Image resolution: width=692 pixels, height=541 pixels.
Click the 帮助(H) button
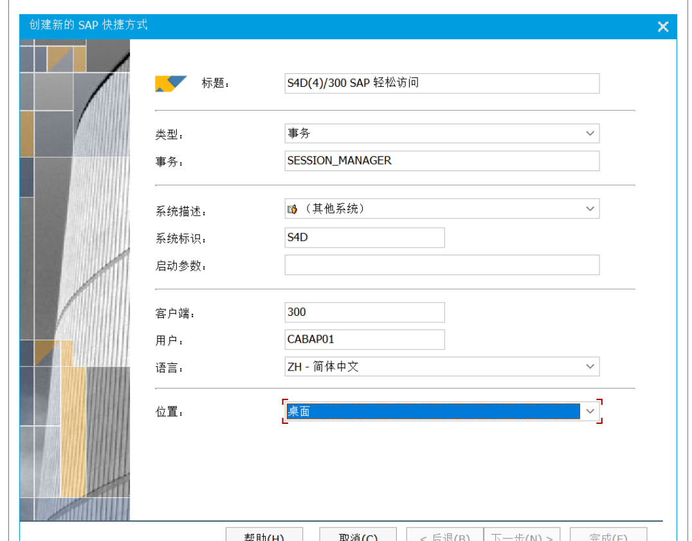click(264, 535)
